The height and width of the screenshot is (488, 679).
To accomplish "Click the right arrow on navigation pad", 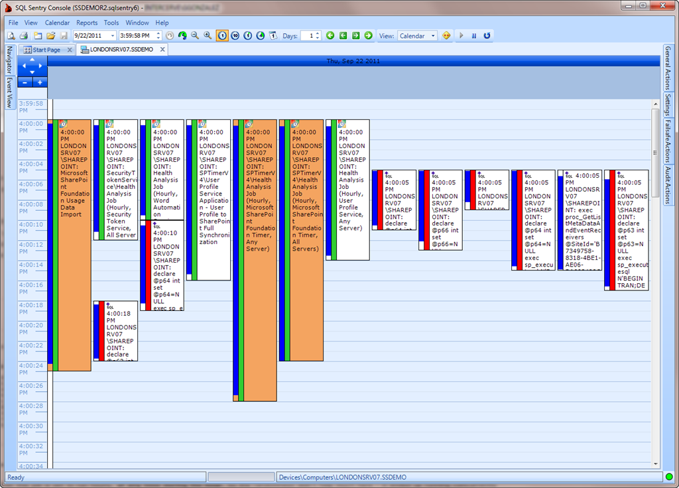I will click(x=40, y=66).
